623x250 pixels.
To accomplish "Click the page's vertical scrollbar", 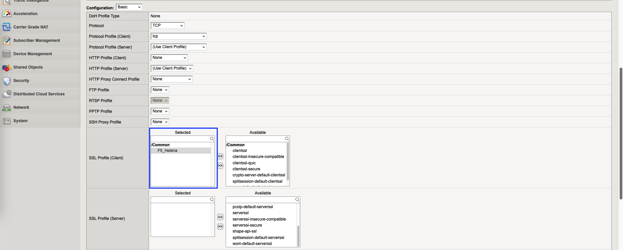I will coord(621,134).
